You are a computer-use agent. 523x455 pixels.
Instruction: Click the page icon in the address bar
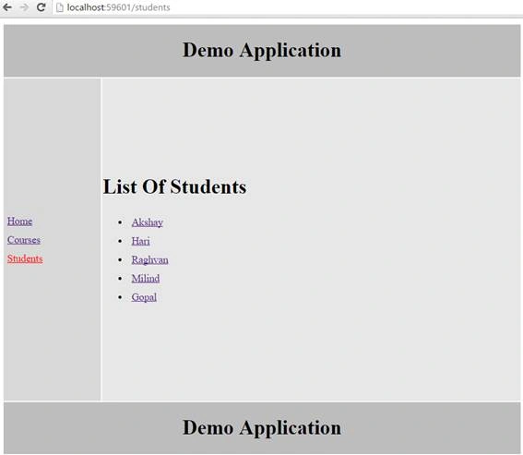(60, 7)
